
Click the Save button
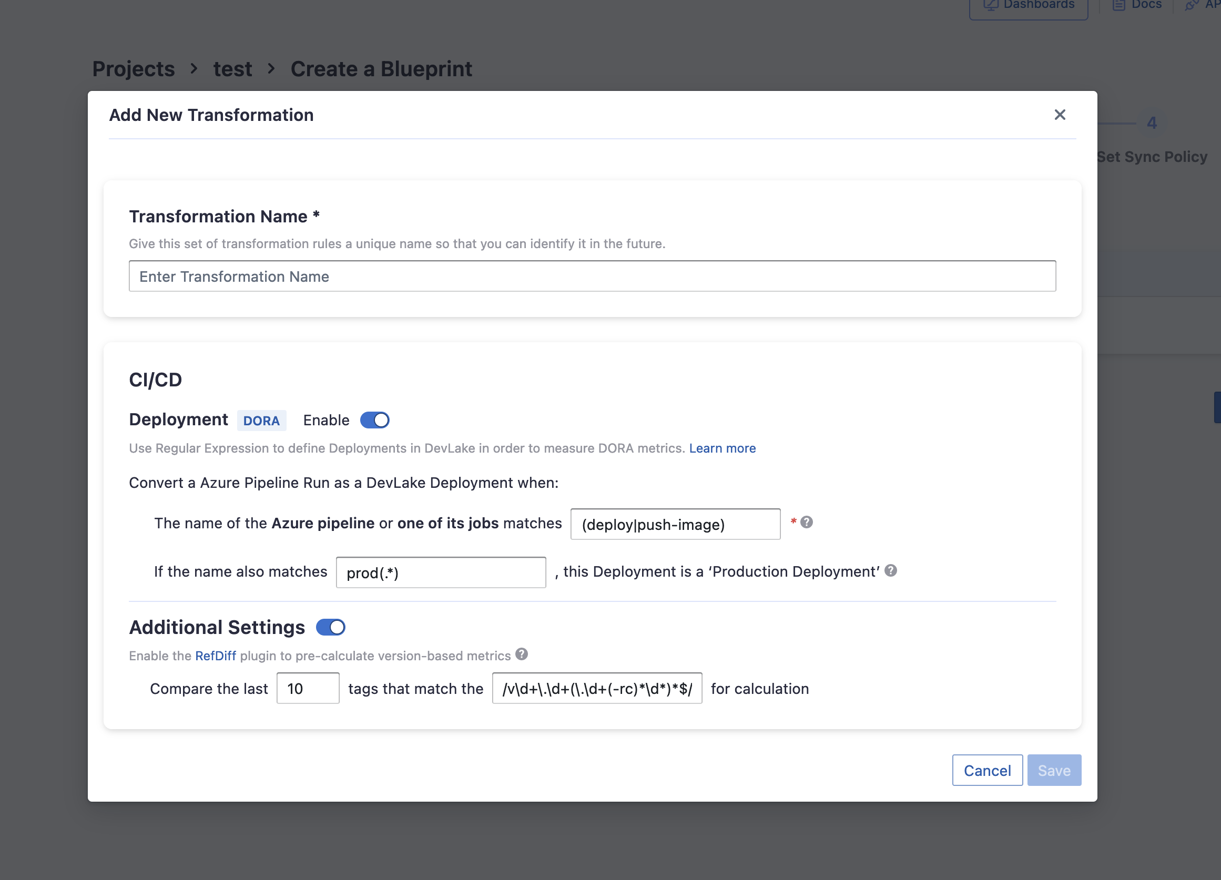[x=1054, y=770]
